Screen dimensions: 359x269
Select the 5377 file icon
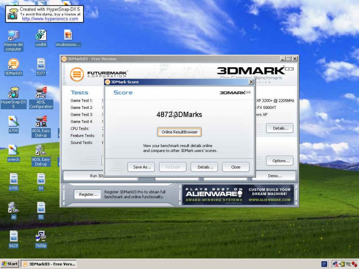click(41, 67)
